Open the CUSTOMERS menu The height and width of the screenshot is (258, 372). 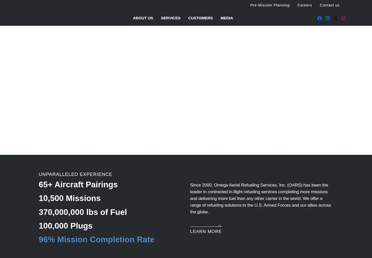pyautogui.click(x=200, y=18)
